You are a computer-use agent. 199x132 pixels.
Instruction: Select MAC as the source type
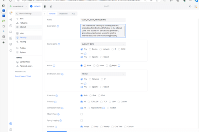click(119, 49)
